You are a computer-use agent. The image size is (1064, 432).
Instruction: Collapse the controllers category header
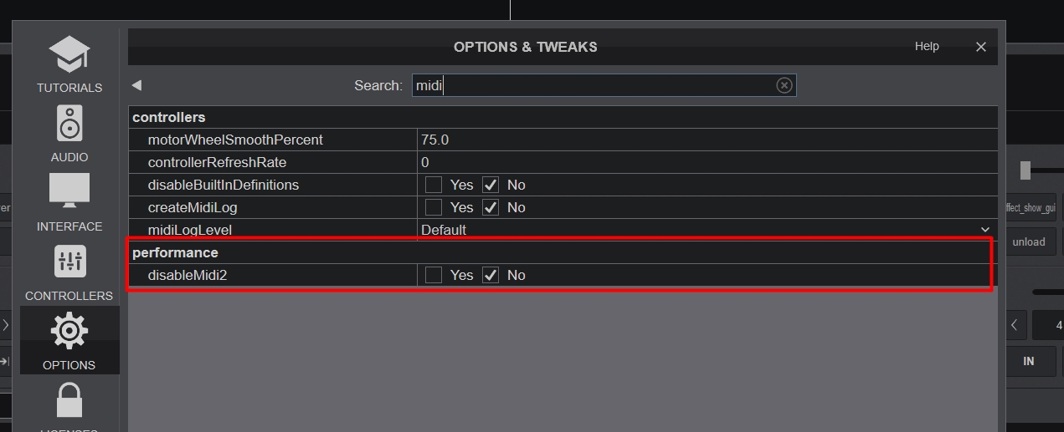point(169,117)
